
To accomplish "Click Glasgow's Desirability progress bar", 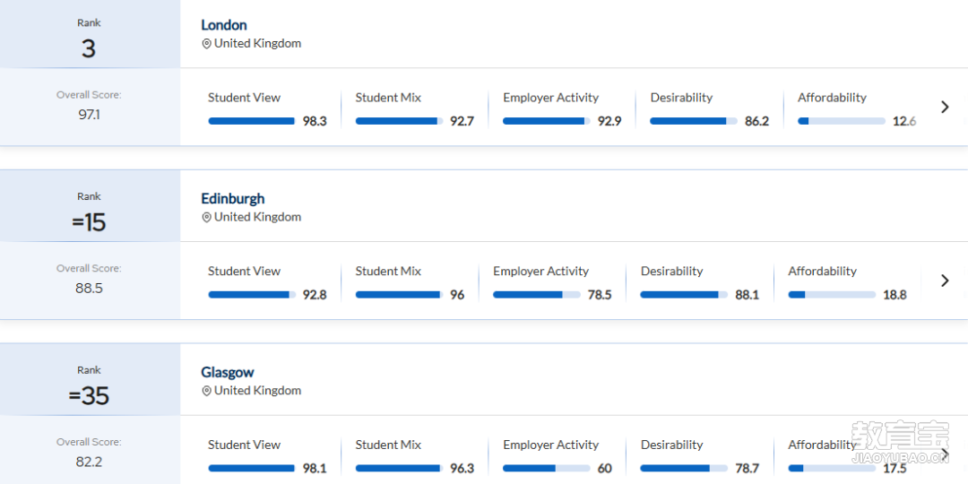I will tap(684, 468).
